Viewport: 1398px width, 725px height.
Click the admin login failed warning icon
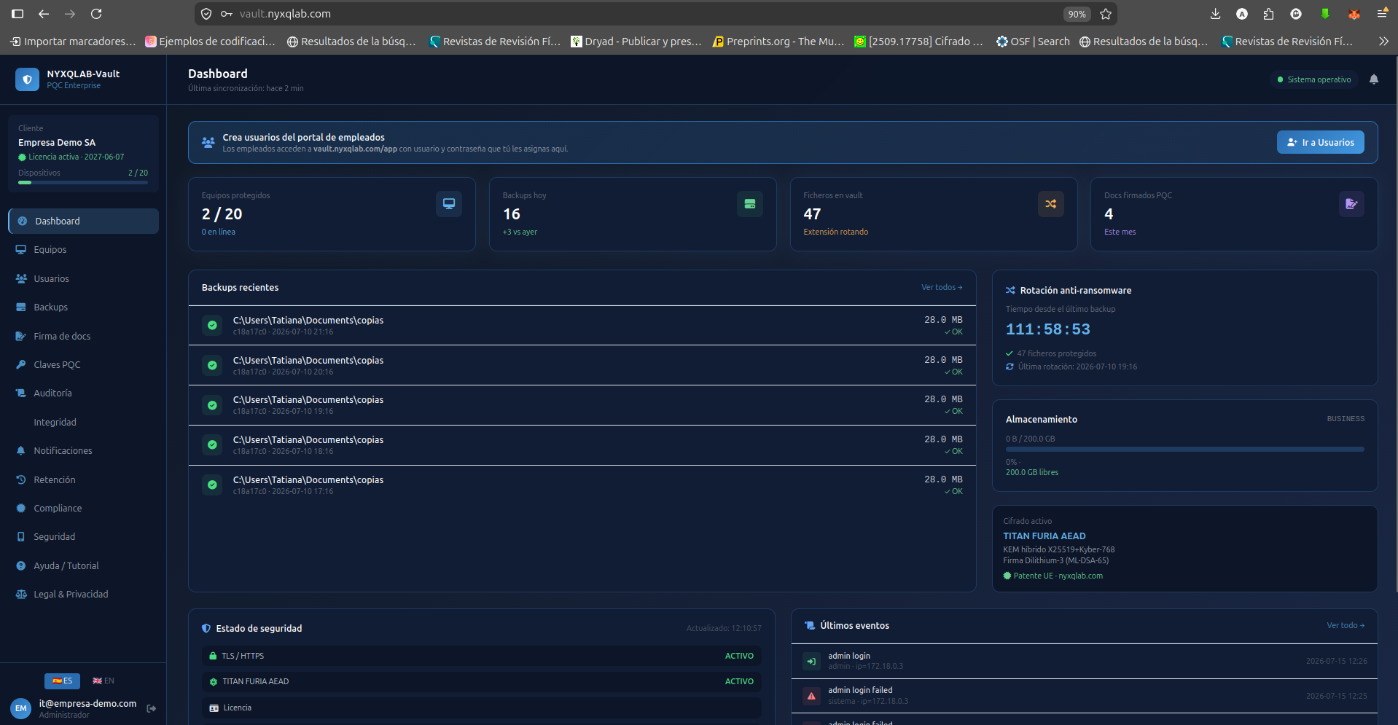point(811,696)
